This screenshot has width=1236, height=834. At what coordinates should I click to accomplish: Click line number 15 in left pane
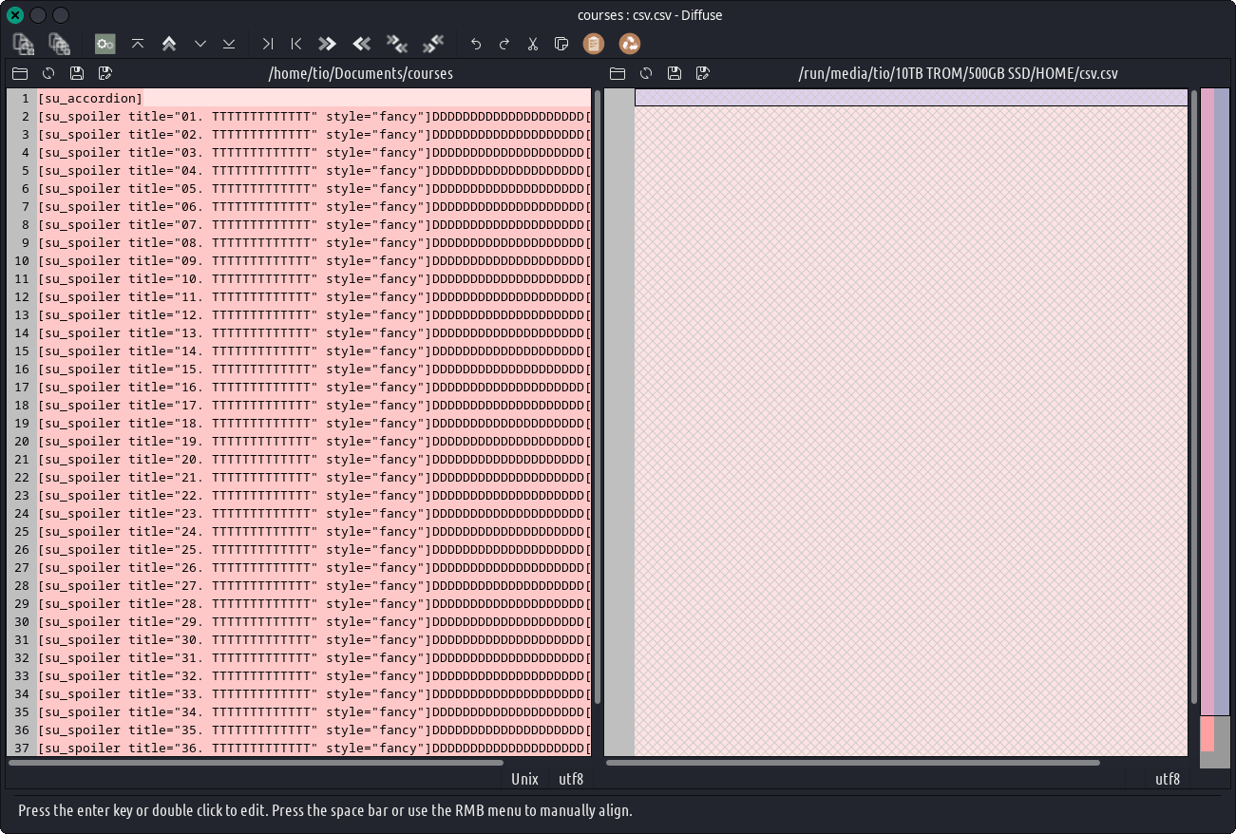click(22, 351)
